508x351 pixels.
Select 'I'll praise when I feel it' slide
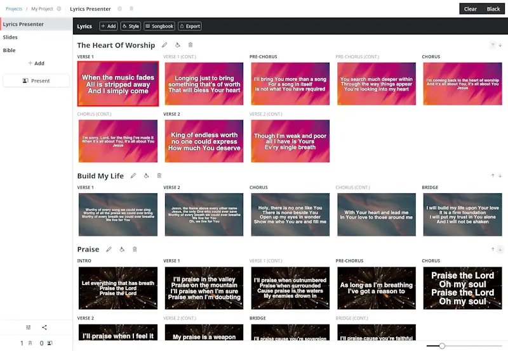click(x=118, y=332)
